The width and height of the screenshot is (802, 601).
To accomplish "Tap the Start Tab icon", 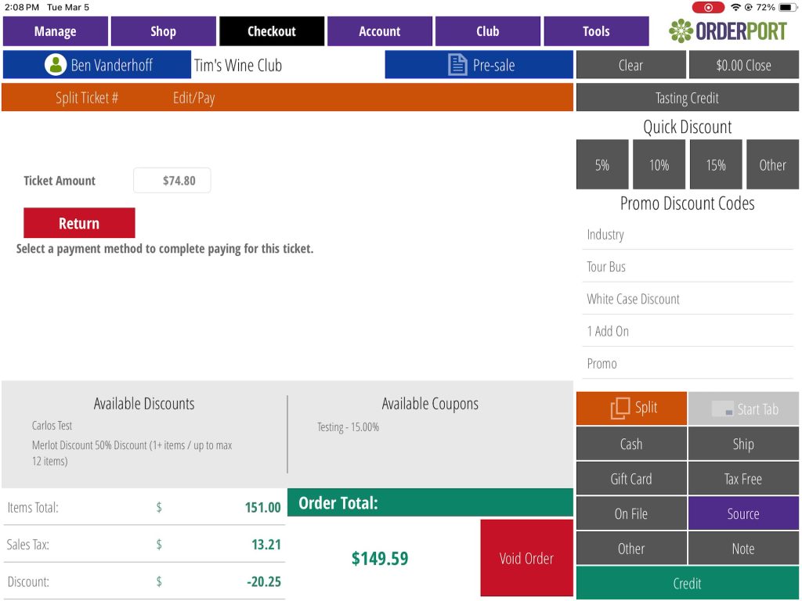I will pyautogui.click(x=722, y=409).
